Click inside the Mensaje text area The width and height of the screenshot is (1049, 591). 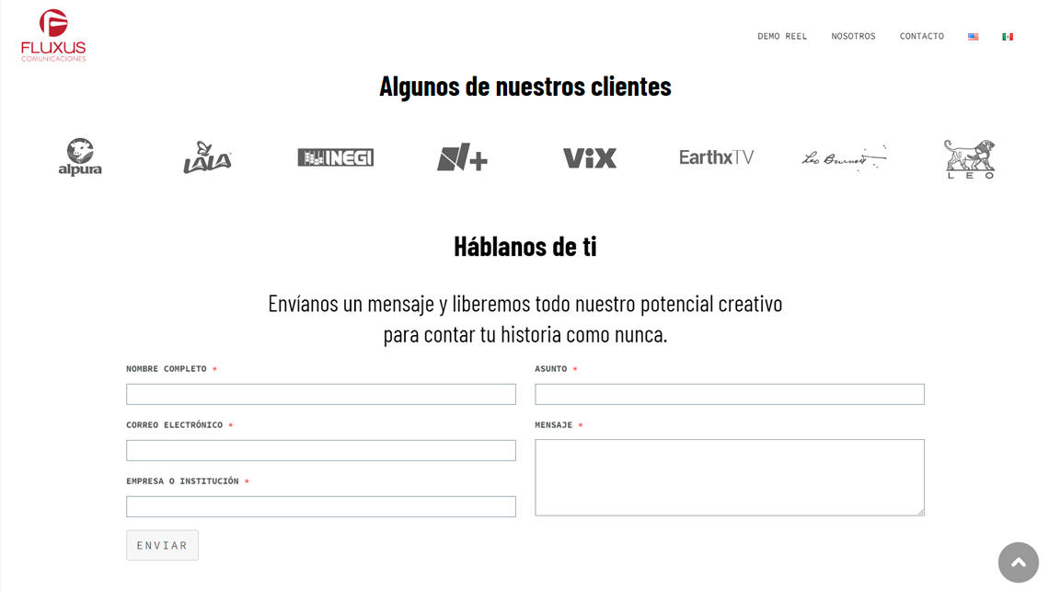(729, 477)
